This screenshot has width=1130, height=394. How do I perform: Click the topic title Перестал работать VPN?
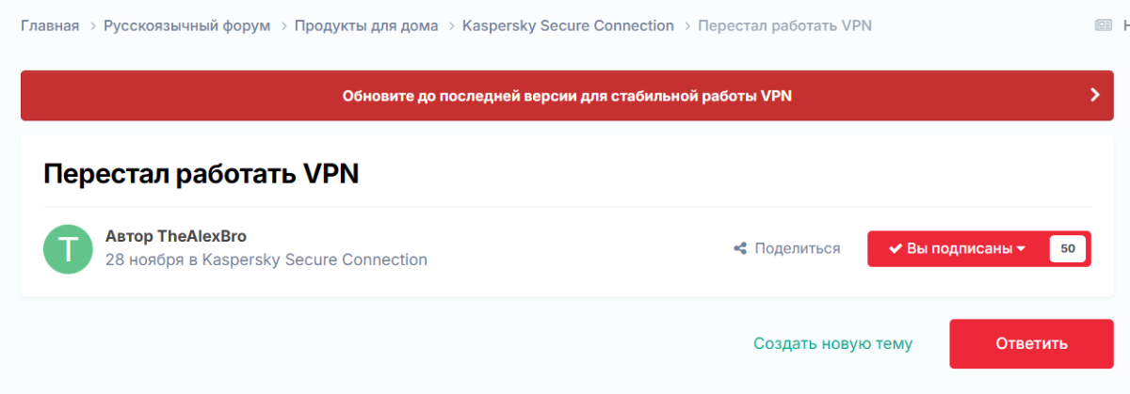pos(202,174)
